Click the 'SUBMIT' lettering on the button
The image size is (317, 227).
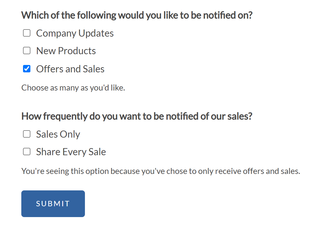click(x=53, y=204)
